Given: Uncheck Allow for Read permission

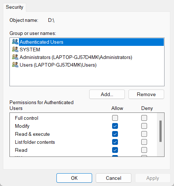Looking at the screenshot, I should click(x=115, y=150).
